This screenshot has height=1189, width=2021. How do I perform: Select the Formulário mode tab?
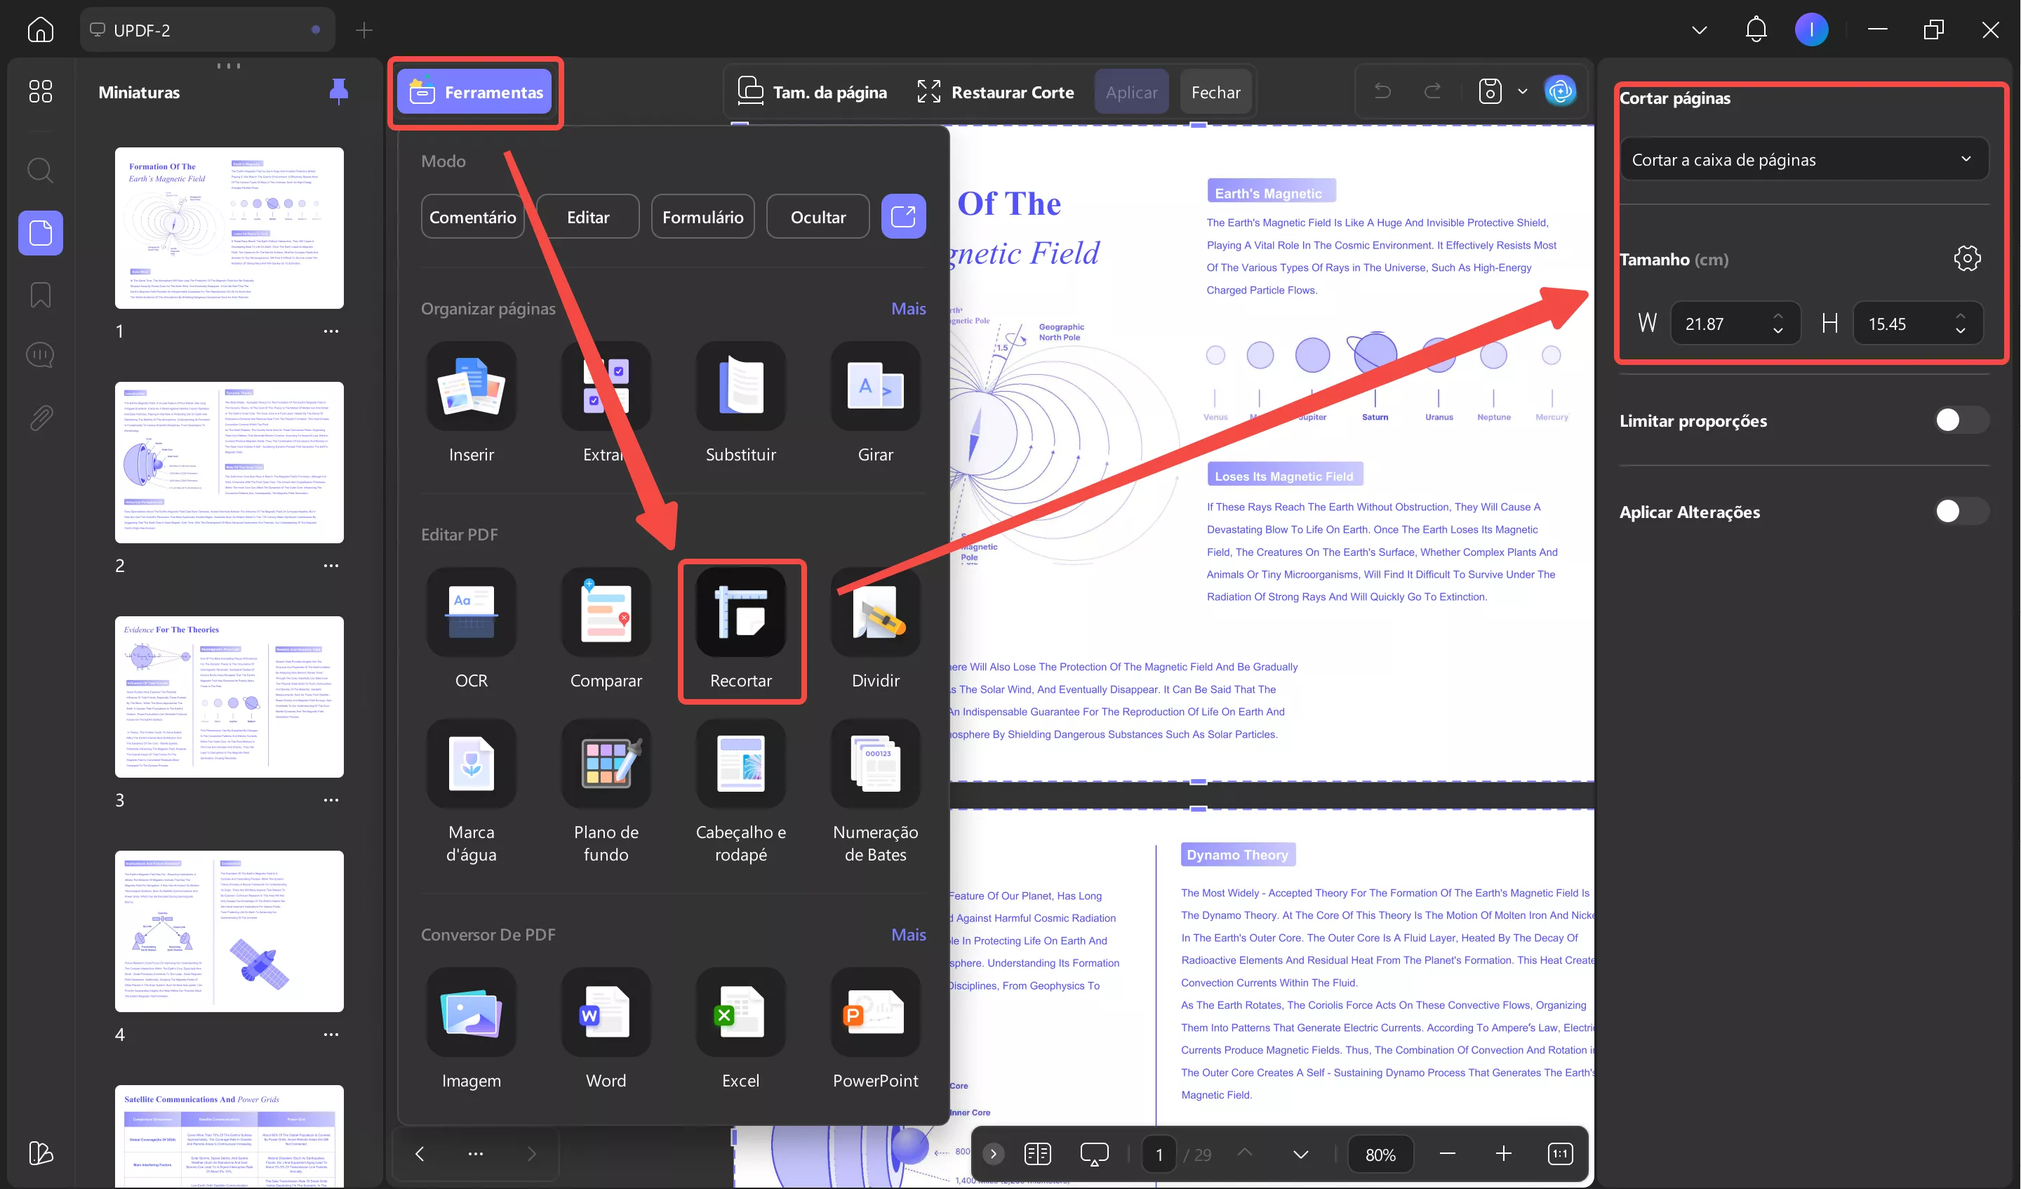(702, 217)
